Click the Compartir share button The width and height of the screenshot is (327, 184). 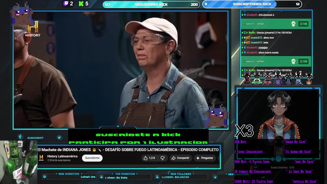coord(180,158)
